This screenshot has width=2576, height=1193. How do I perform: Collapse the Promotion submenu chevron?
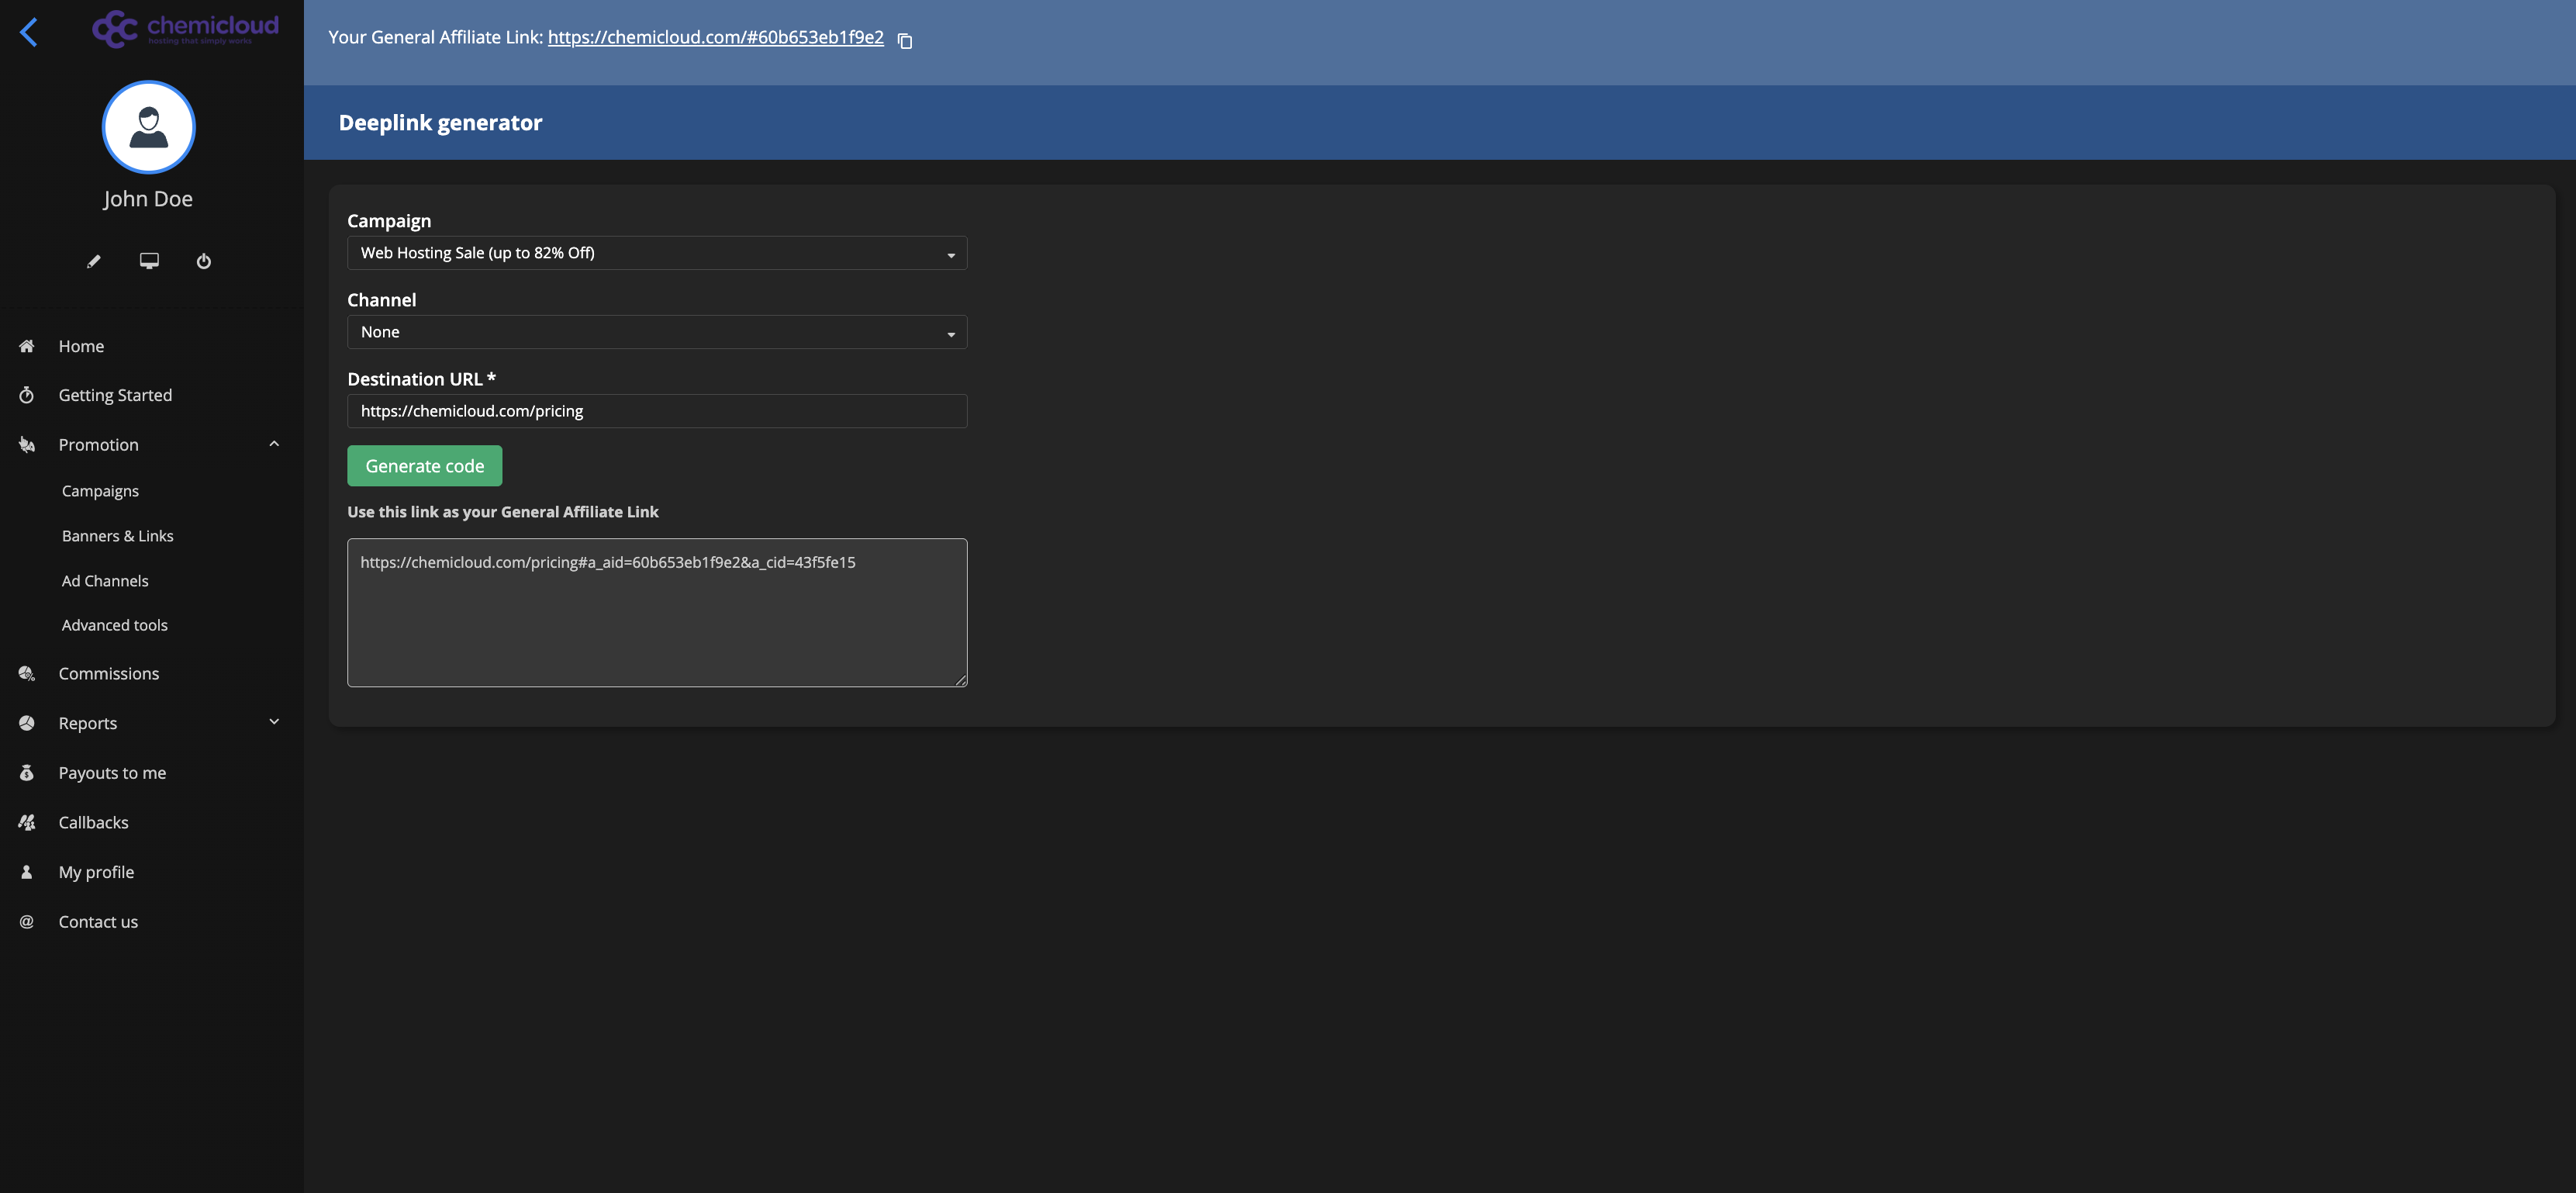pyautogui.click(x=274, y=444)
